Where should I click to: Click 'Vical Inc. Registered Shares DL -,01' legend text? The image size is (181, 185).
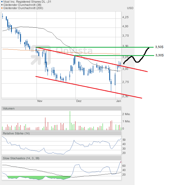point(27,2)
